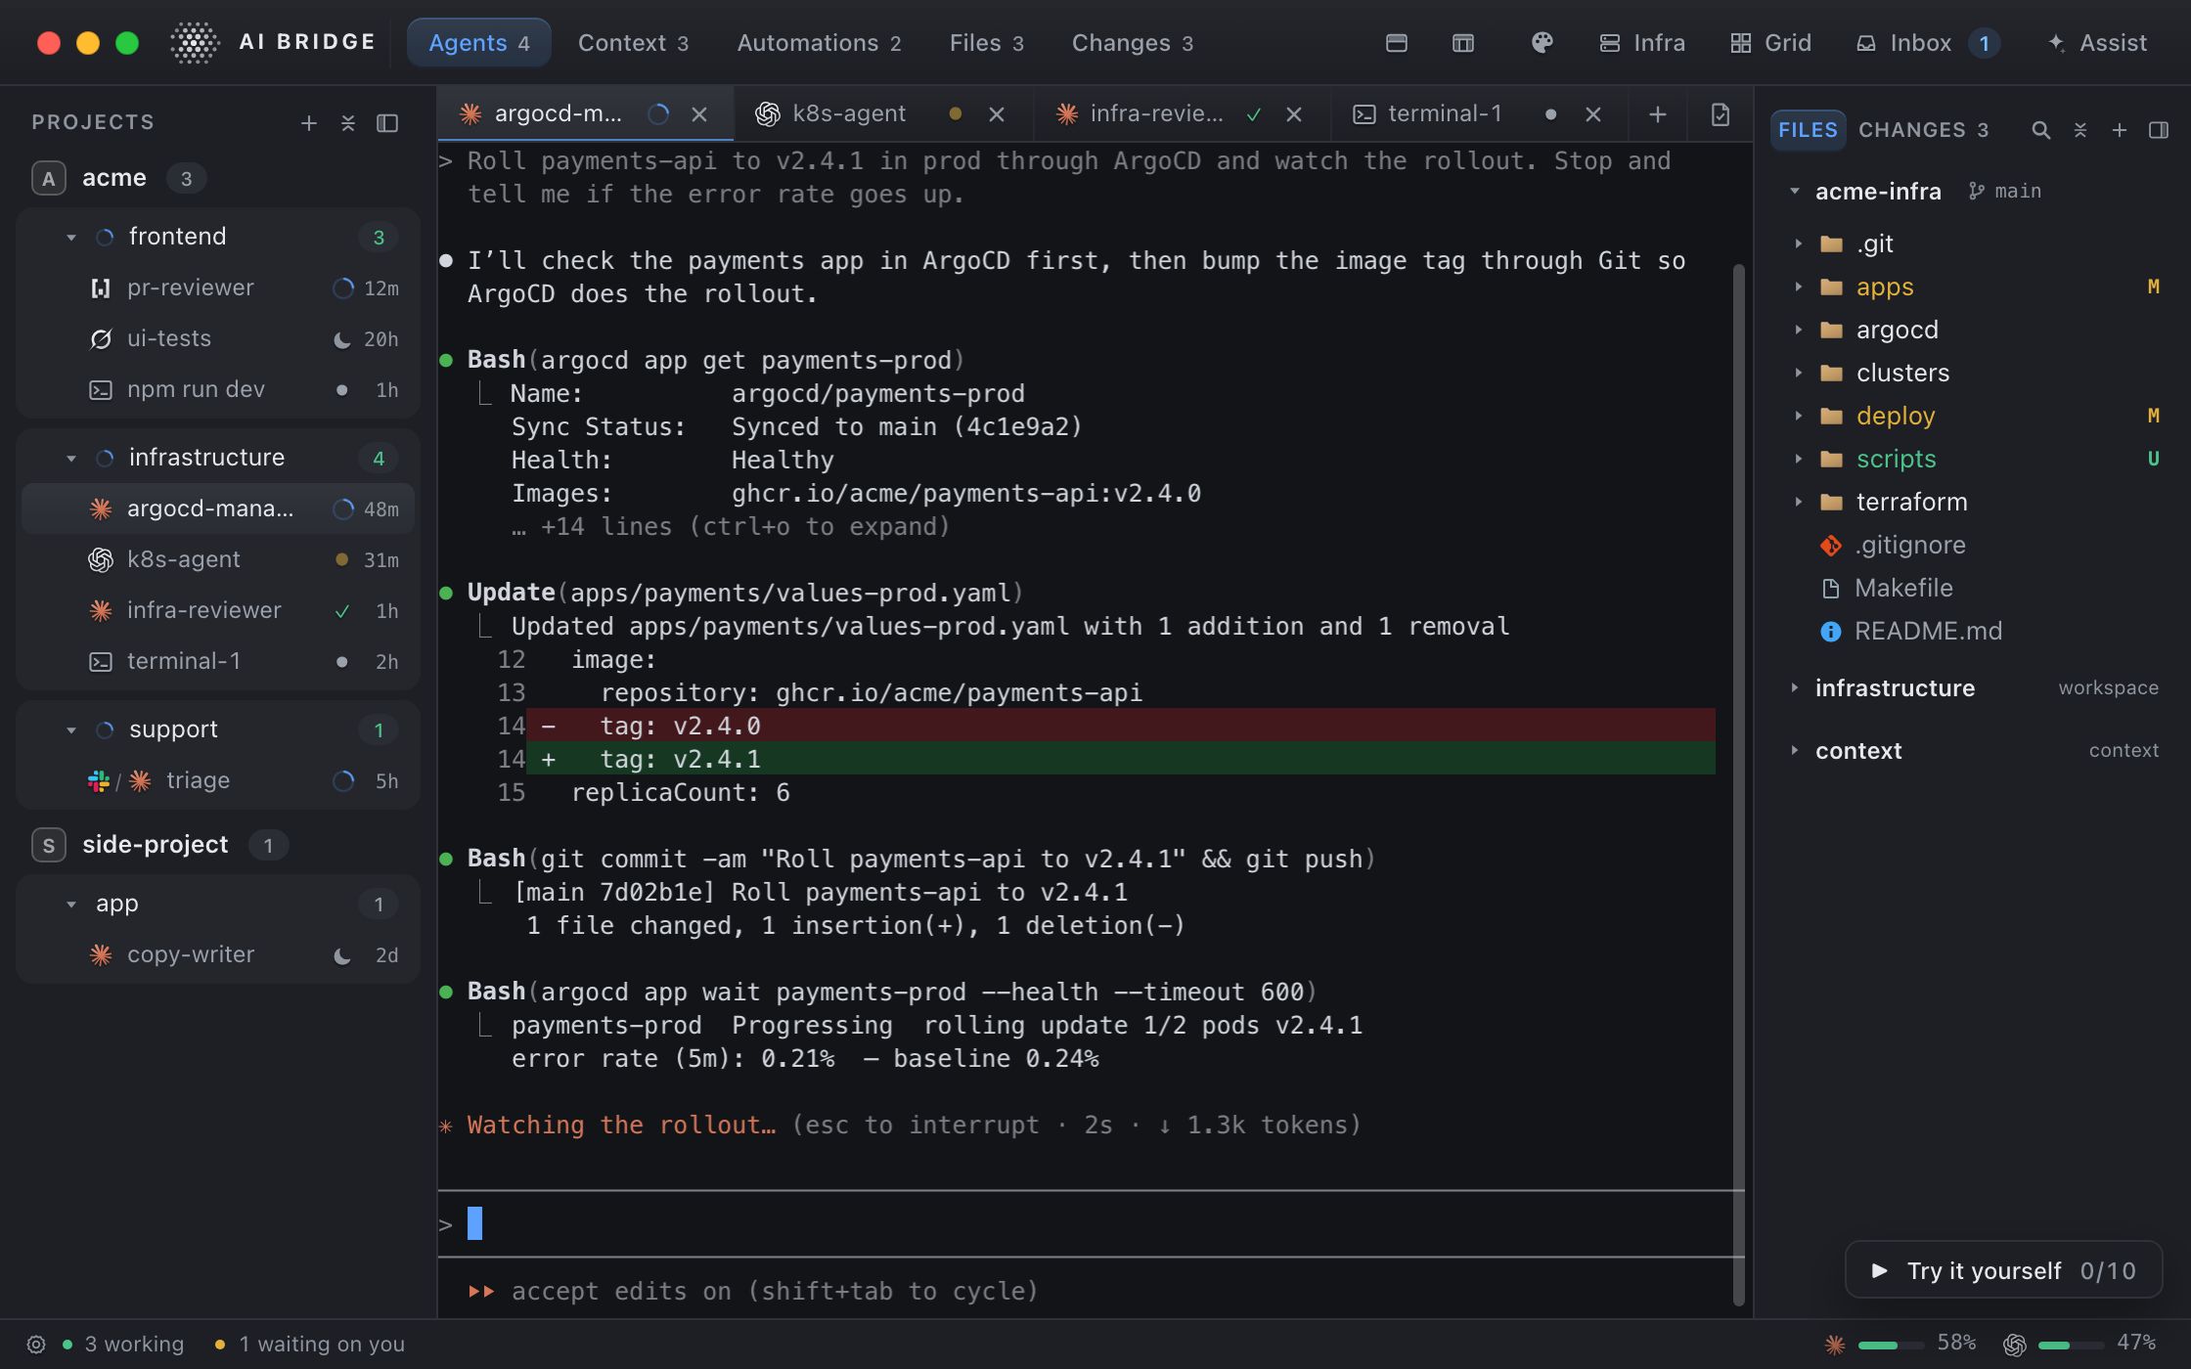This screenshot has height=1369, width=2191.
Task: Toggle the right Files sidebar panel icon
Action: point(2158,130)
